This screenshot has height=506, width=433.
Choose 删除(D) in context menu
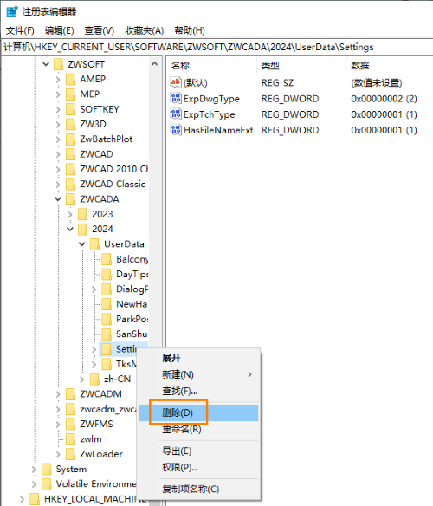(198, 412)
